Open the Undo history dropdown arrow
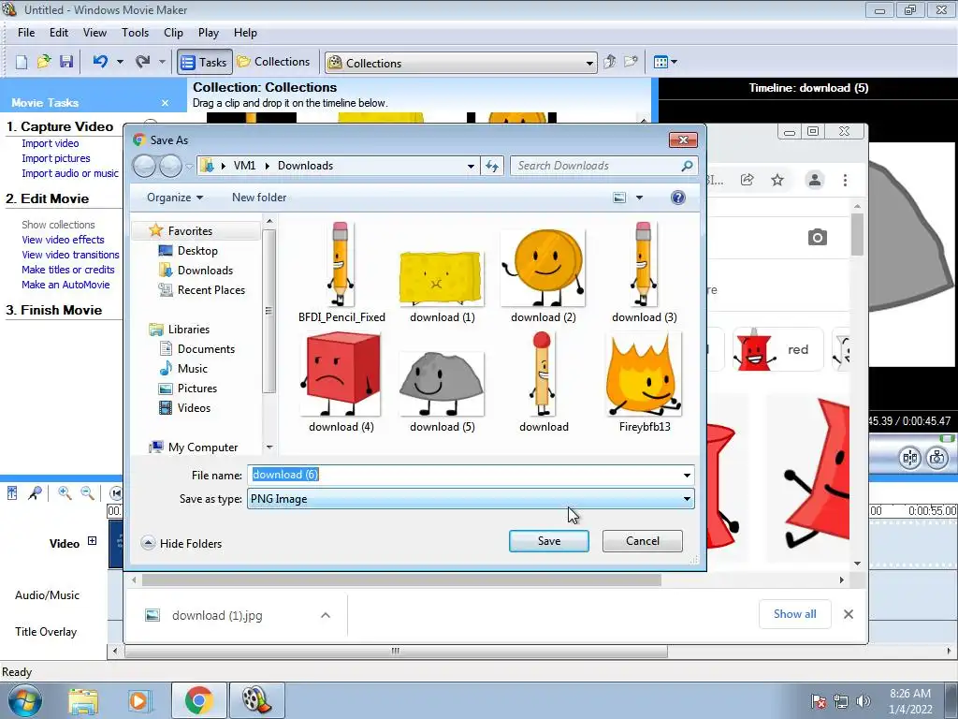This screenshot has width=958, height=719. (x=120, y=62)
